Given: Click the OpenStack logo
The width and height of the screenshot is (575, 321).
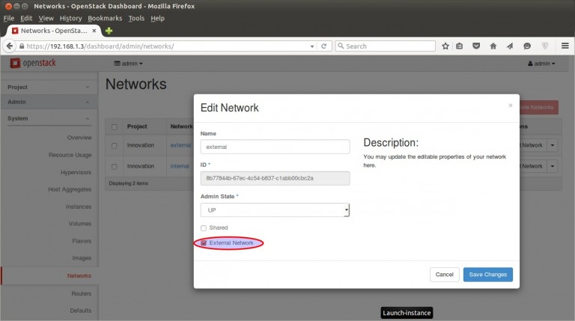Looking at the screenshot, I should [32, 64].
